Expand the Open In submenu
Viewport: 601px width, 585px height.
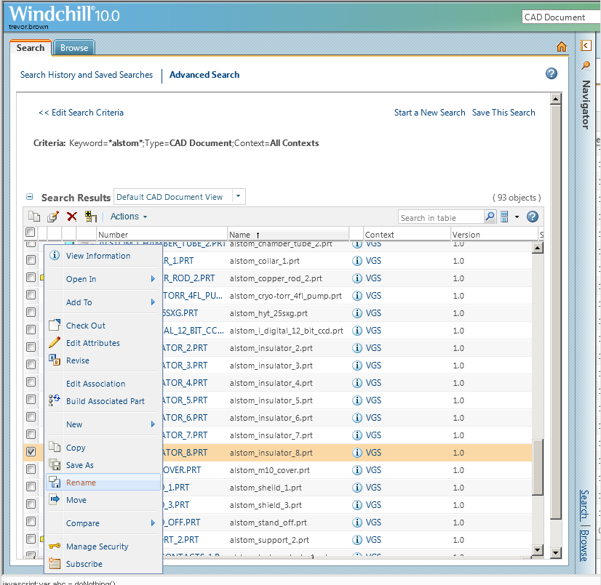click(x=153, y=279)
